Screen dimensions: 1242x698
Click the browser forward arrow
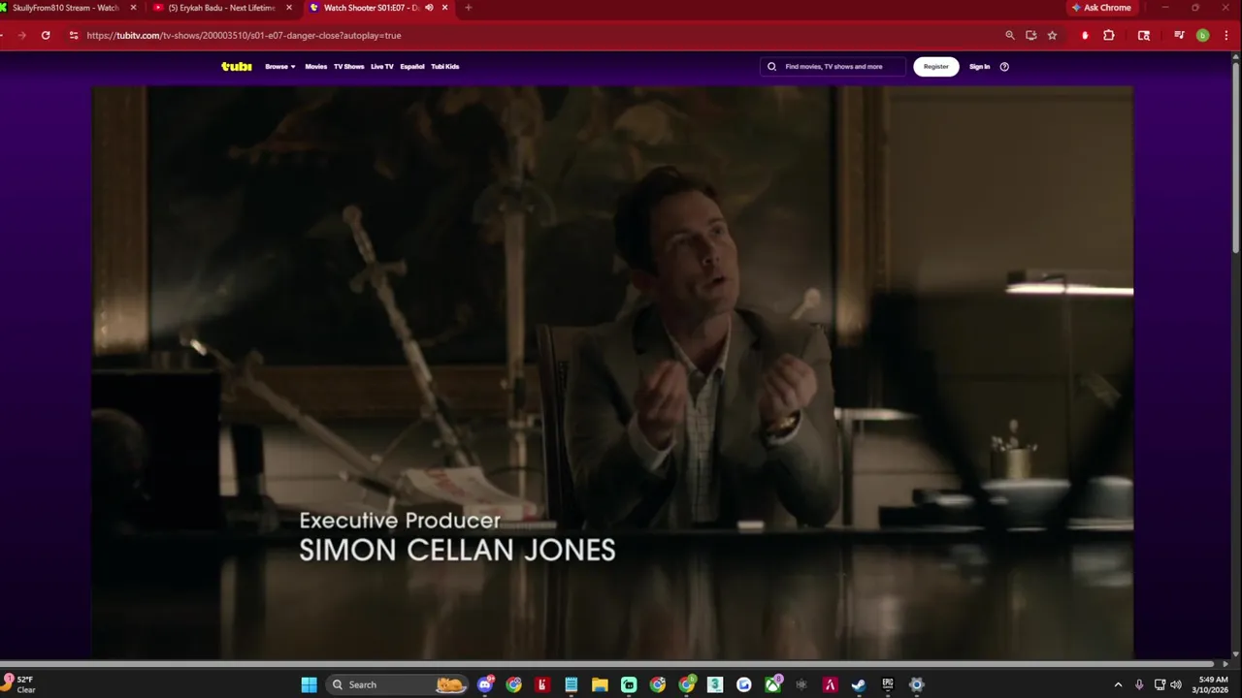tap(21, 35)
